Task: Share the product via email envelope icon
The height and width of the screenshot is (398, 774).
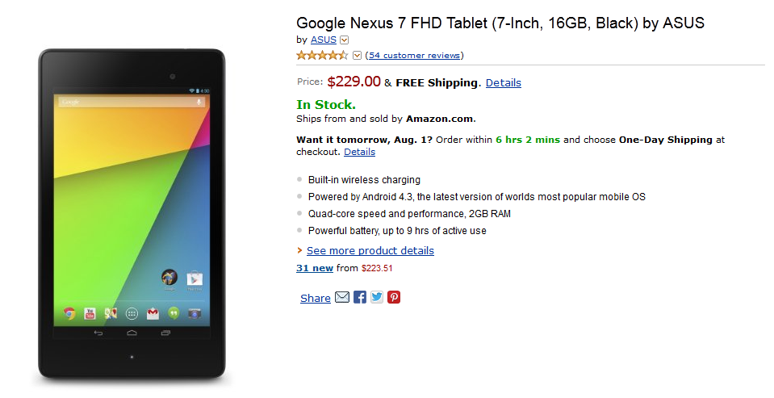Action: tap(342, 297)
